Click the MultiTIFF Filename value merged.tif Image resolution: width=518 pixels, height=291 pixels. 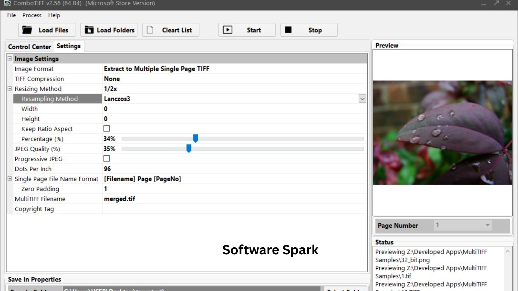120,199
